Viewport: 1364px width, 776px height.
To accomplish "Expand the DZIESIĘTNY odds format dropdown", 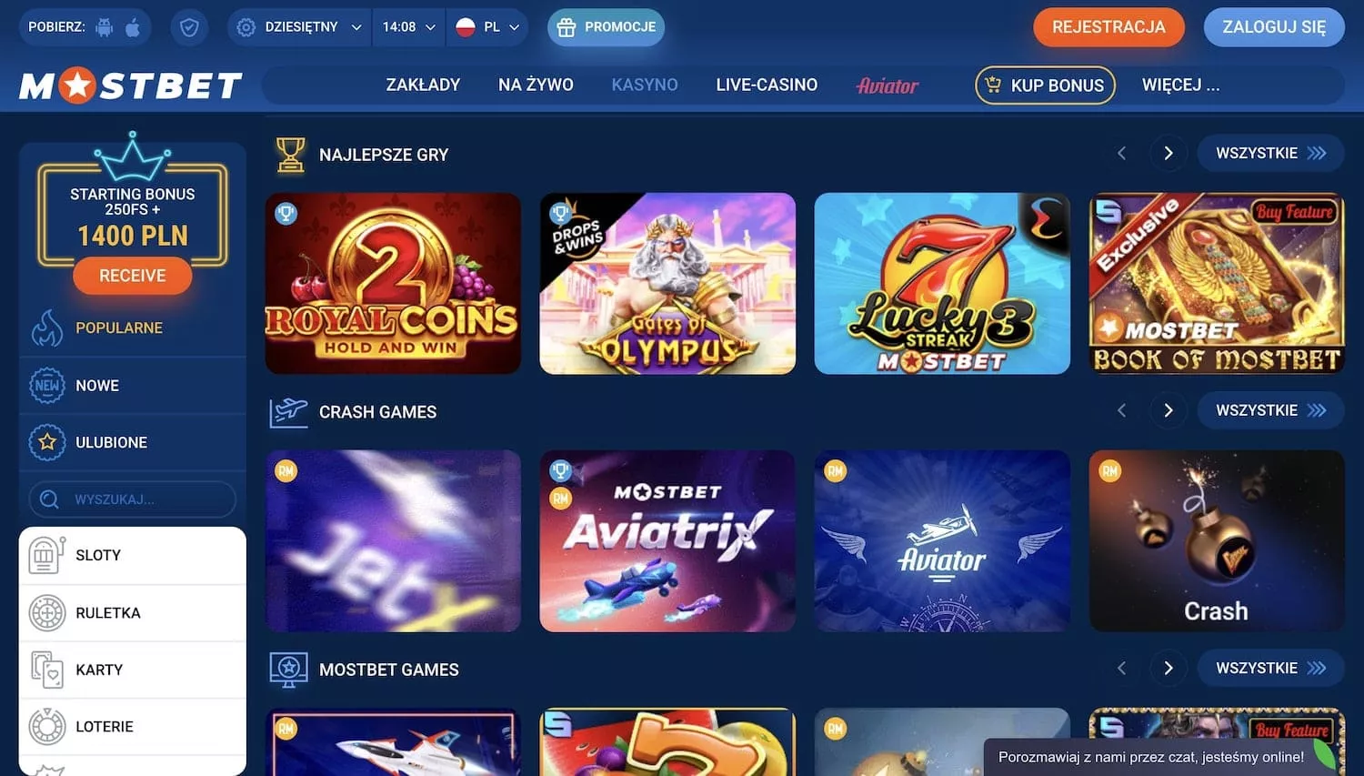I will (299, 27).
